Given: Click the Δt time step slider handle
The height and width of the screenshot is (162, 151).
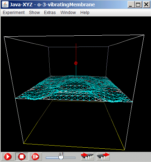Looking at the screenshot, I should [x=61, y=158].
